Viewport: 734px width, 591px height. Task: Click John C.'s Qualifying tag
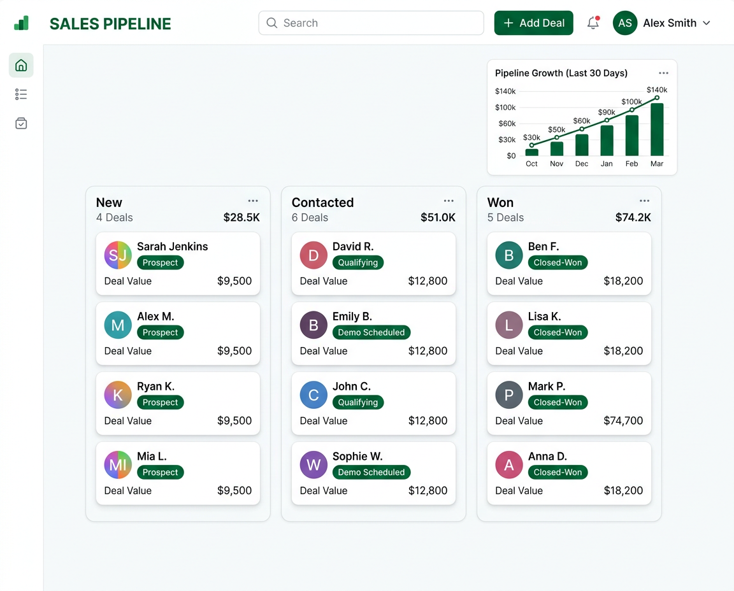(x=357, y=402)
